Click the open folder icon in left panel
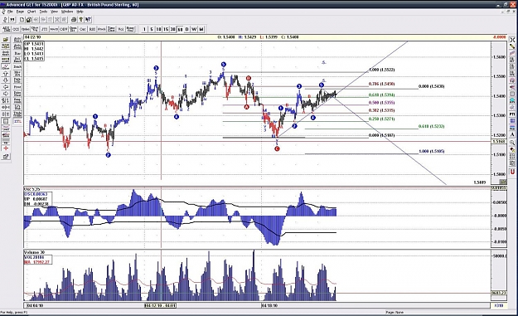The width and height of the screenshot is (518, 316). click(6, 39)
